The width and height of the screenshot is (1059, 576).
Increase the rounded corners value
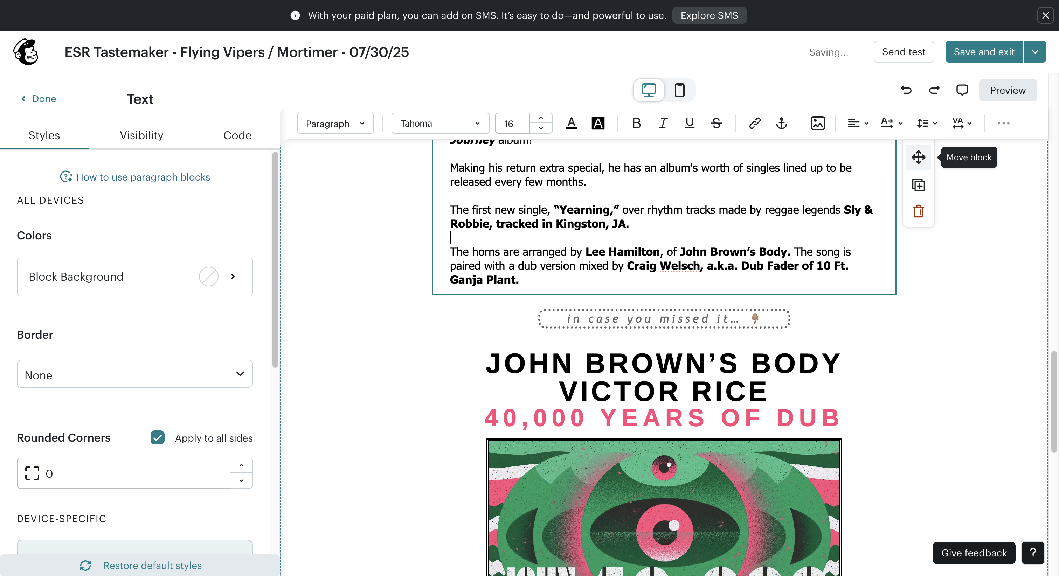click(x=241, y=465)
